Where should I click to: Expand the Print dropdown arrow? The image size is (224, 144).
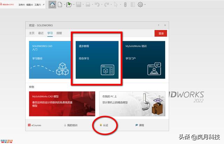tap(92, 5)
